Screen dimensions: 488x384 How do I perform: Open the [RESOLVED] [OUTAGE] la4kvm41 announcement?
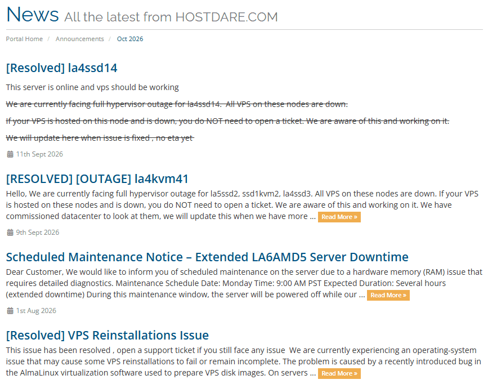click(x=97, y=178)
